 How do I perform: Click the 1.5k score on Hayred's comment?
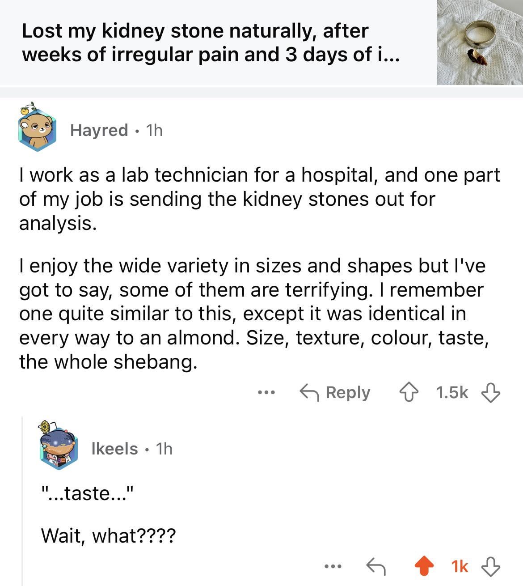[451, 393]
